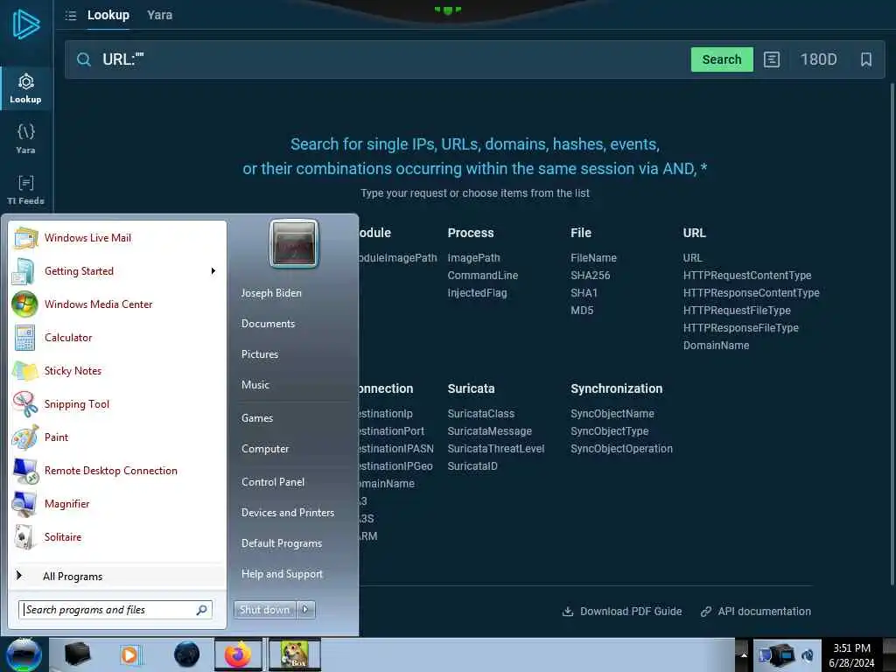Change the 180D time range

click(x=818, y=59)
